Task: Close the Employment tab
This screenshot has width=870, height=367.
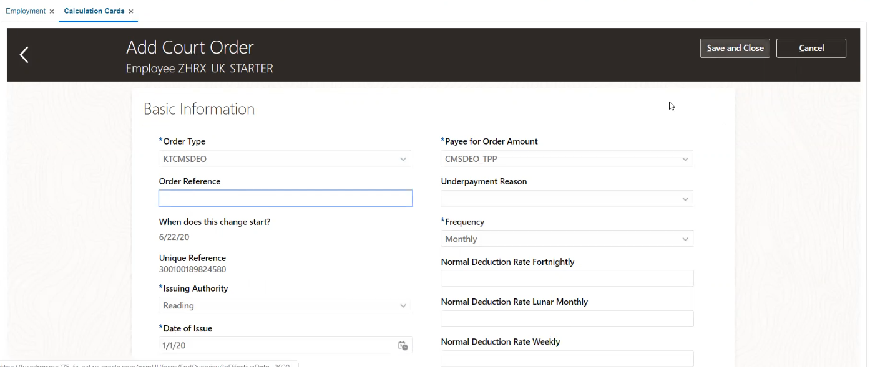Action: [x=52, y=11]
